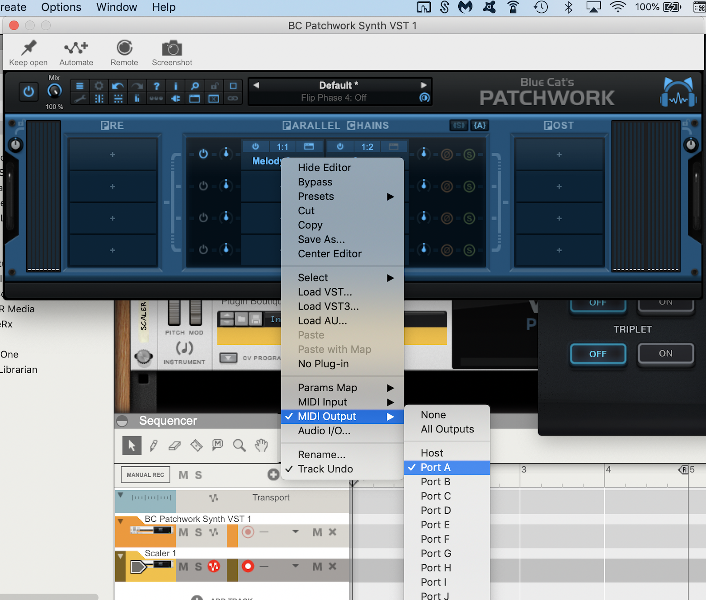Click the Blue Cat headphones logo

pyautogui.click(x=678, y=92)
